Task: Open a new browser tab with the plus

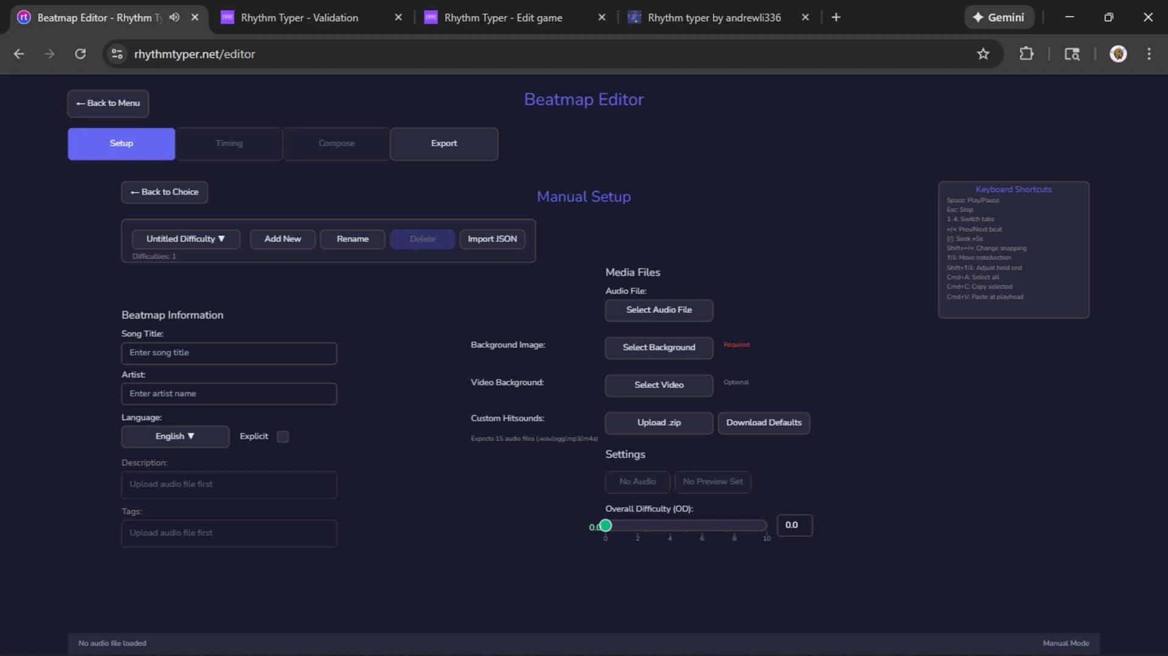Action: (x=836, y=17)
